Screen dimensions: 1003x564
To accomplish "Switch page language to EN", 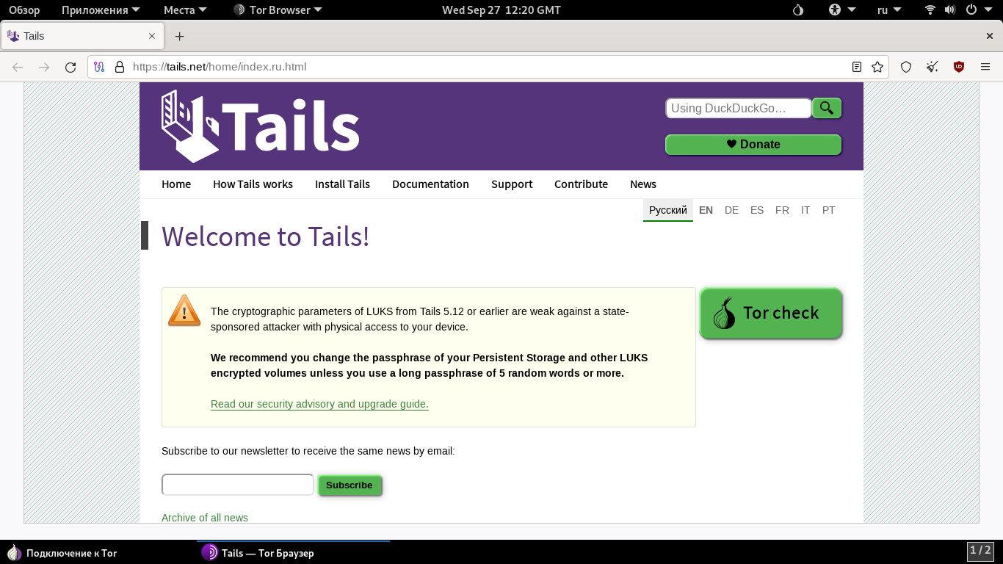I will click(706, 210).
